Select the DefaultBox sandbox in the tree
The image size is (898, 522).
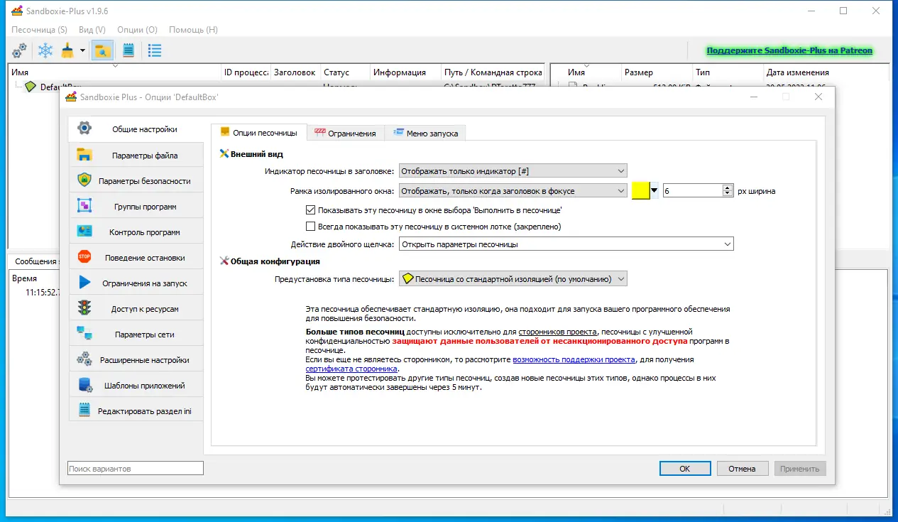tap(60, 87)
